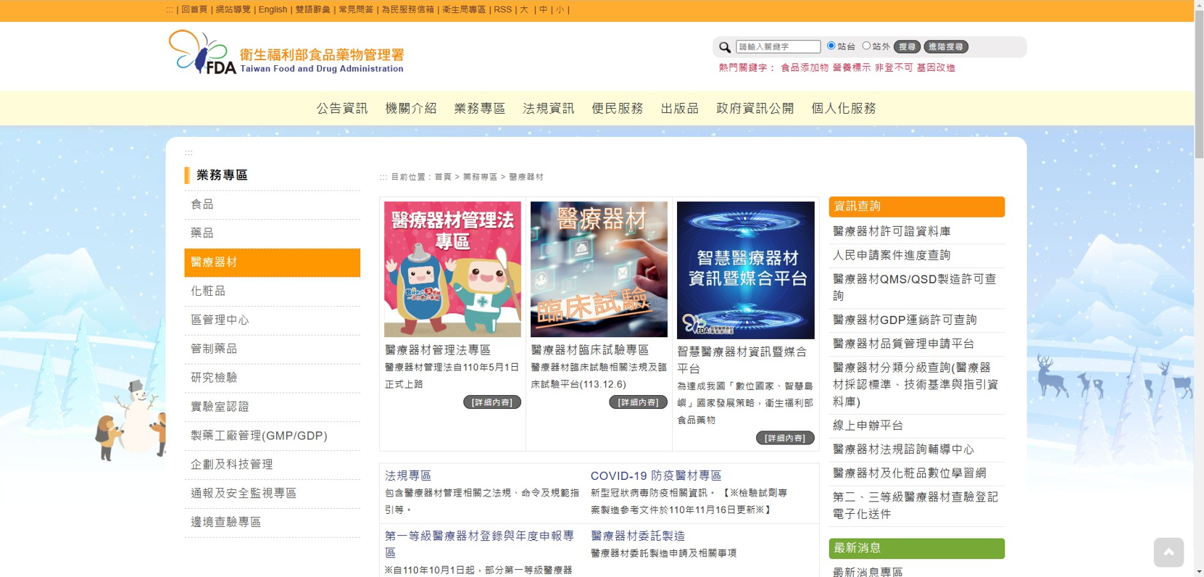Select 通報及安全監視專區 in the sidebar
The image size is (1204, 577).
[x=272, y=494]
